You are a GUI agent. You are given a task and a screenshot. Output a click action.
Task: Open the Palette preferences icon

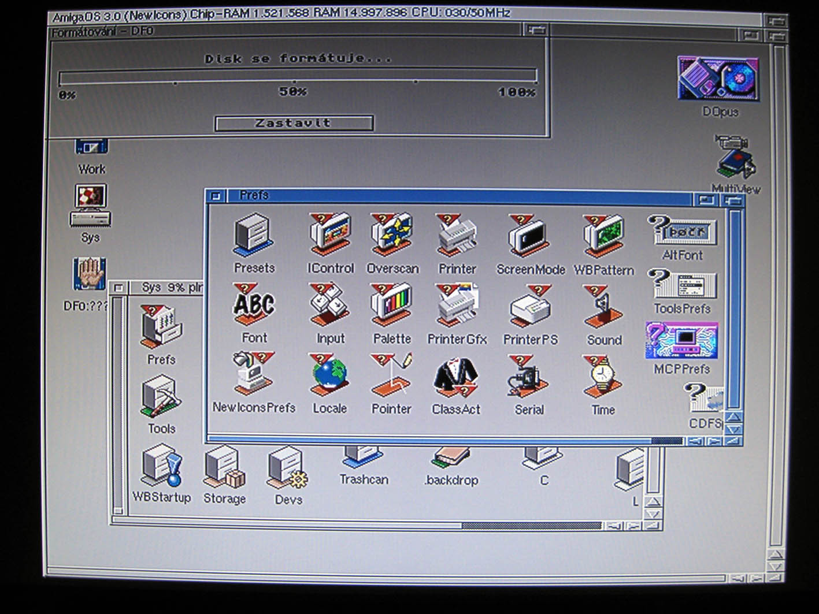391,305
